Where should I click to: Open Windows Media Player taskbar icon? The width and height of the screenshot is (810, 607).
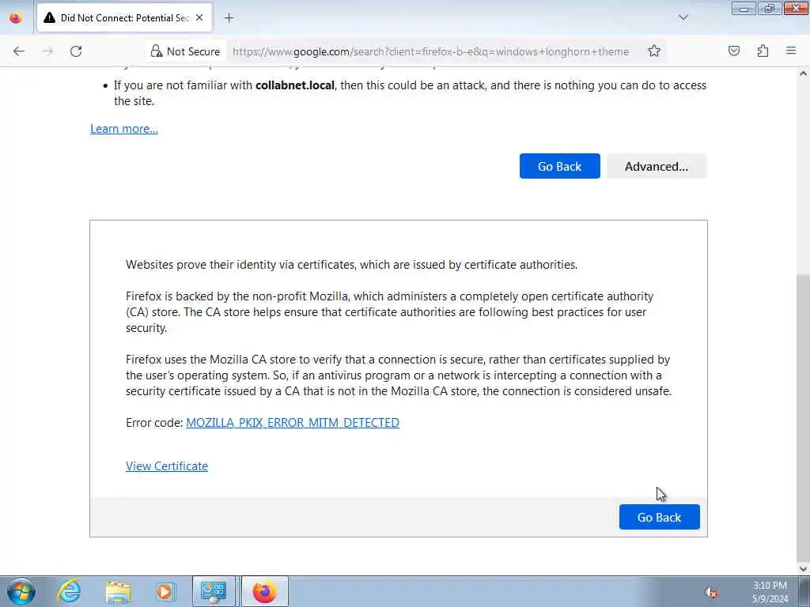(x=165, y=591)
